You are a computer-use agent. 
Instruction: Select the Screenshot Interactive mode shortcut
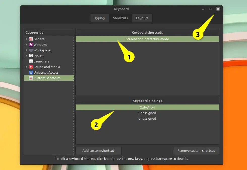[x=147, y=39]
